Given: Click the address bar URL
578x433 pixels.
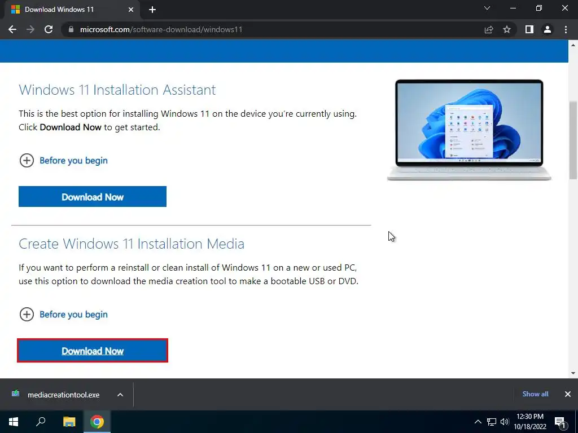Looking at the screenshot, I should [x=161, y=29].
